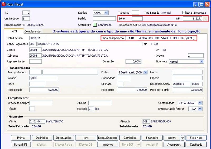Click the green Status NFe indicator box
Screen dimensions: 211x149
tap(95, 25)
